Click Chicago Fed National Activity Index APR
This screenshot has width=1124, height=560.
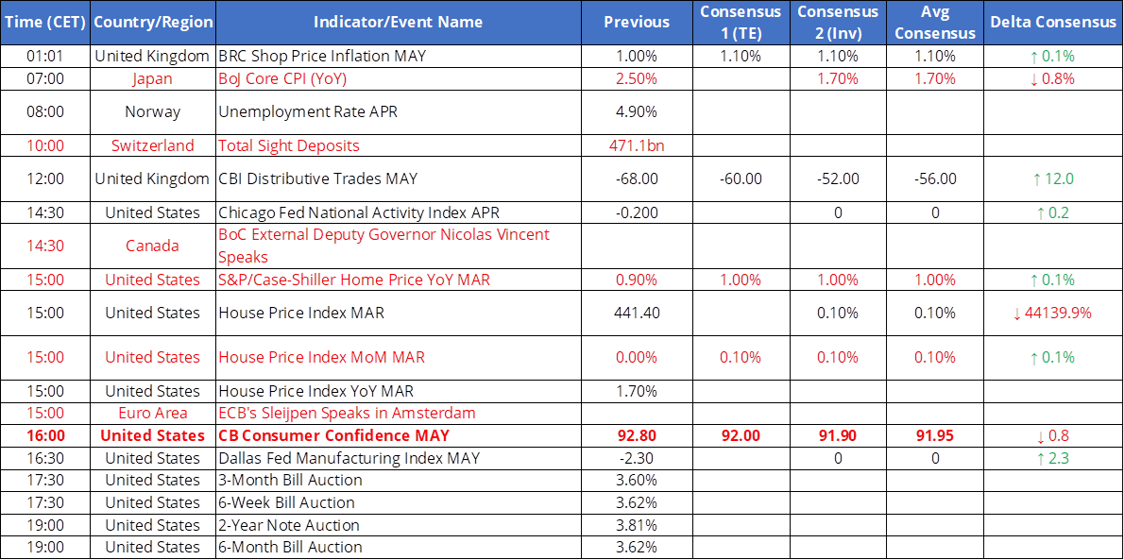click(x=399, y=212)
